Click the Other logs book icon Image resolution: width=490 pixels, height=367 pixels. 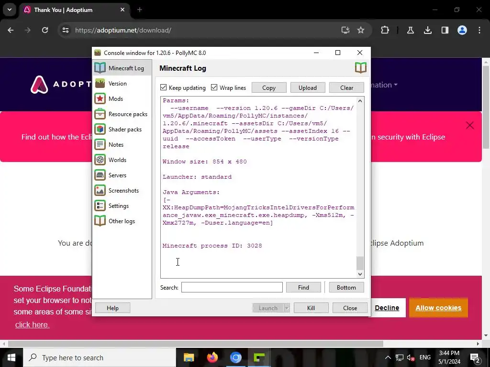pos(100,221)
